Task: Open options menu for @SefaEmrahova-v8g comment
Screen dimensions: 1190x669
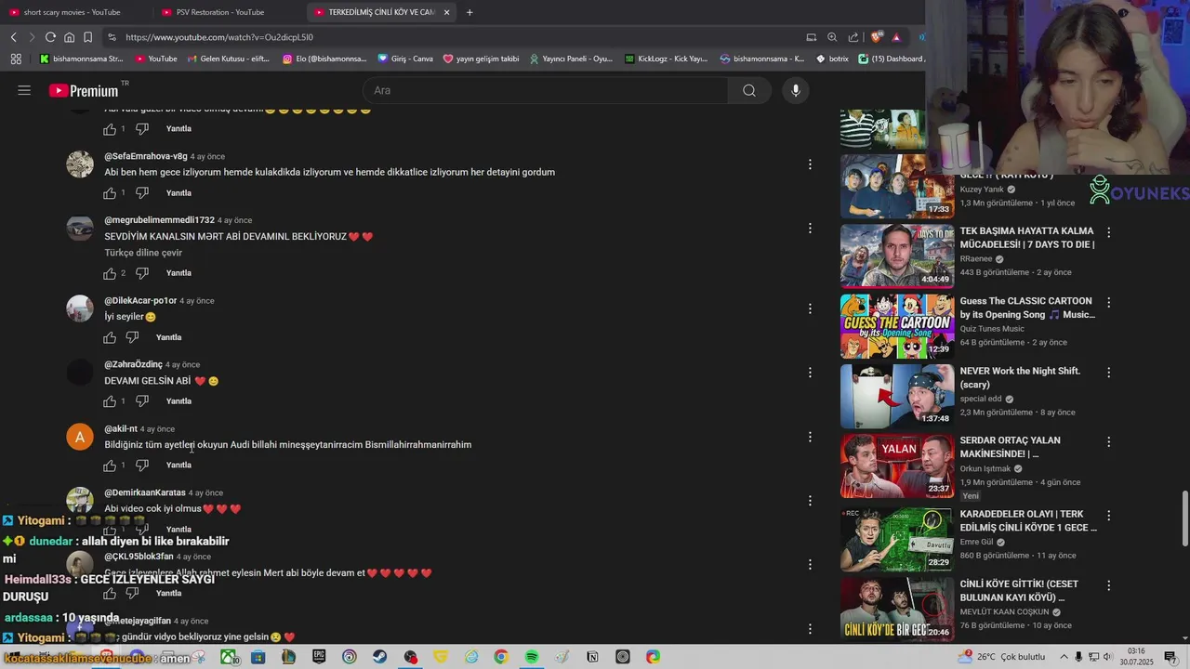Action: coord(810,164)
